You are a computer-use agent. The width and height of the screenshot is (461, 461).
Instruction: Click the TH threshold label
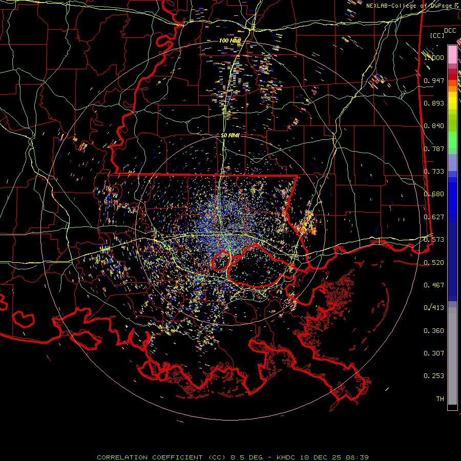(440, 399)
